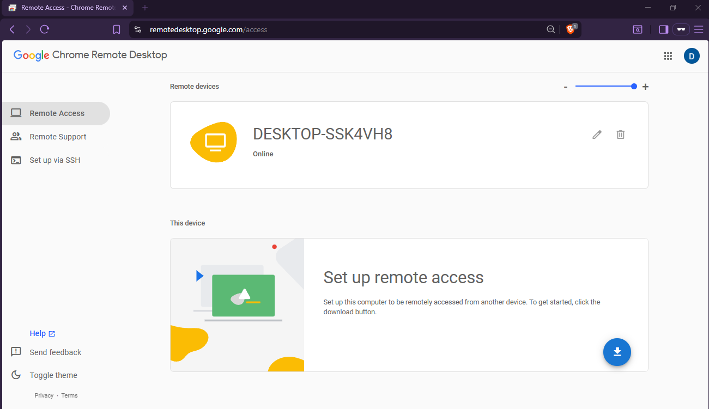This screenshot has width=709, height=409.
Task: Open the Help link
Action: tap(43, 333)
